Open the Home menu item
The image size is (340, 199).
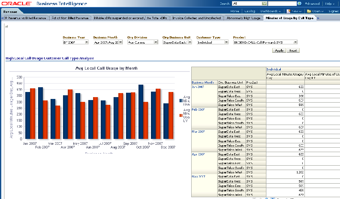pos(234,11)
